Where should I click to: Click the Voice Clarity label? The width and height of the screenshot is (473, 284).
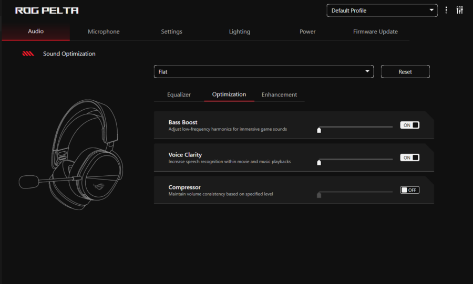(x=185, y=155)
